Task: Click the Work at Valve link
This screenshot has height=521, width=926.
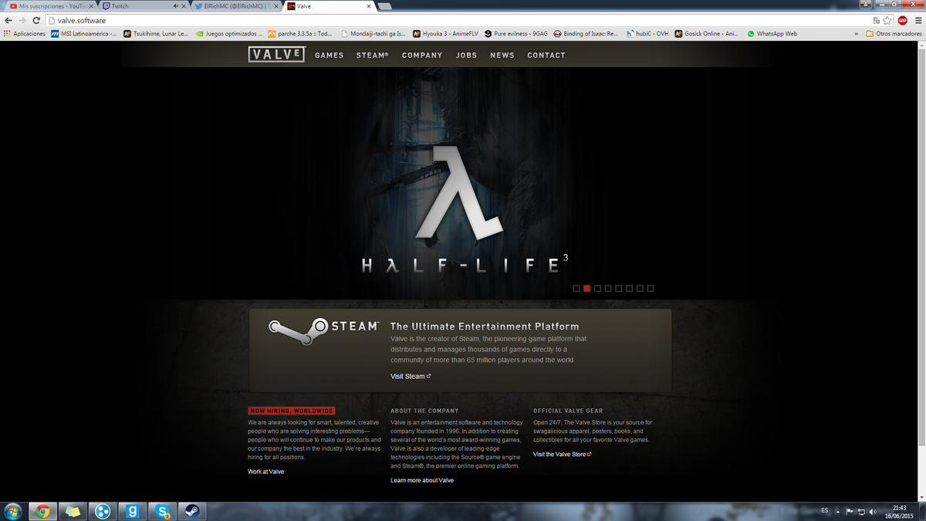Action: (265, 472)
